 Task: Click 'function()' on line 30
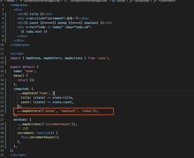(45, 133)
